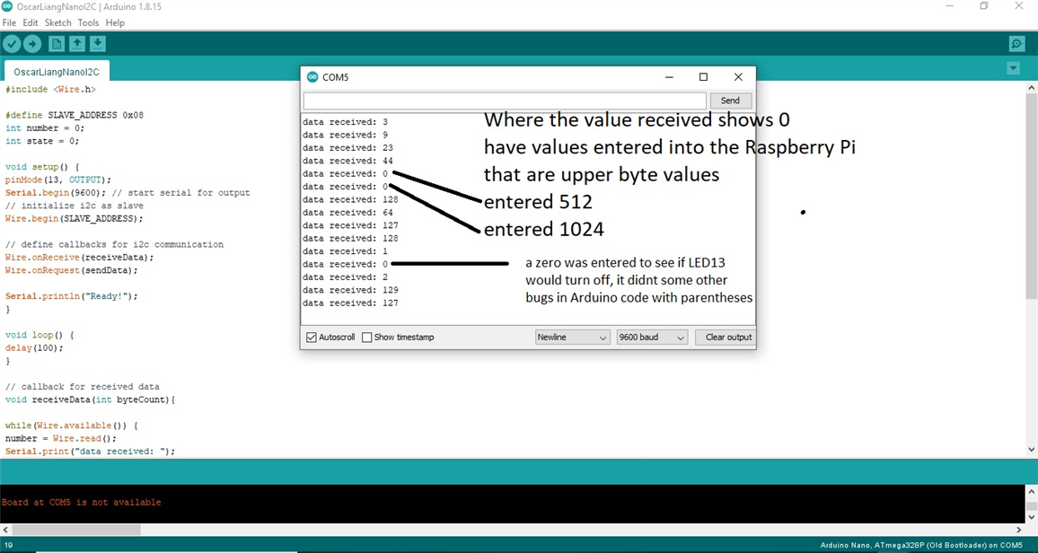Click the editor scroll up arrow
Screen dimensions: 1038x553
click(x=1032, y=87)
